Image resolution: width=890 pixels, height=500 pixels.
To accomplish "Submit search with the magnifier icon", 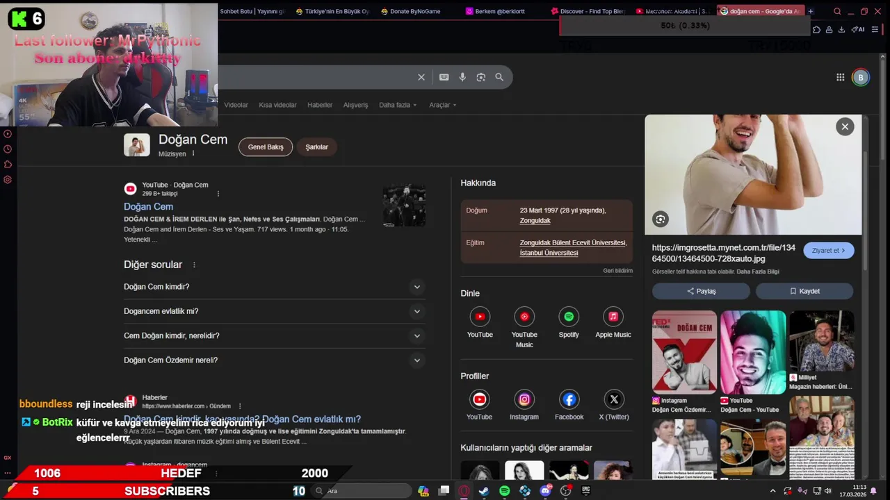I will click(499, 77).
